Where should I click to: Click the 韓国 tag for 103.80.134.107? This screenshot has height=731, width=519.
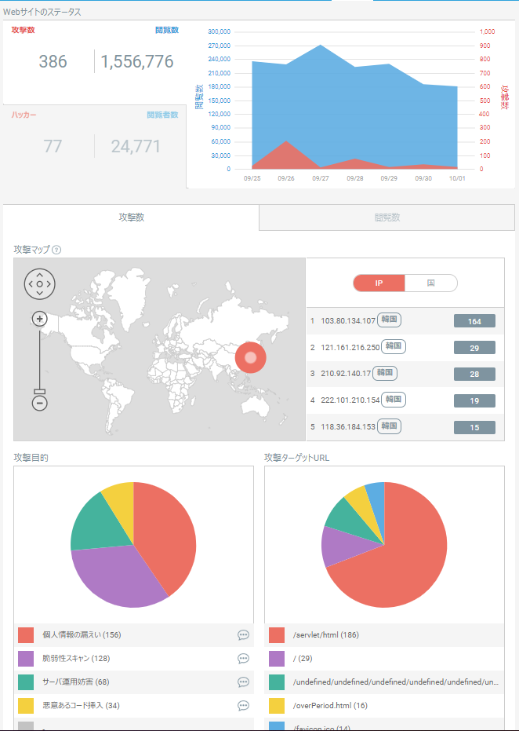click(x=389, y=320)
